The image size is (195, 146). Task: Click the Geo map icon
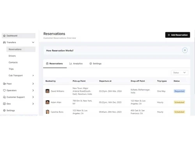pyautogui.click(x=4, y=104)
